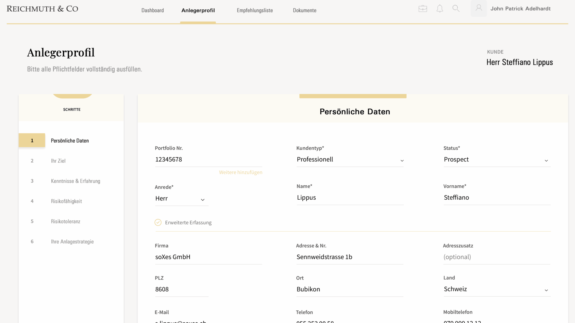Select step 2 Ihr Ziel
The image size is (575, 323).
click(x=58, y=161)
